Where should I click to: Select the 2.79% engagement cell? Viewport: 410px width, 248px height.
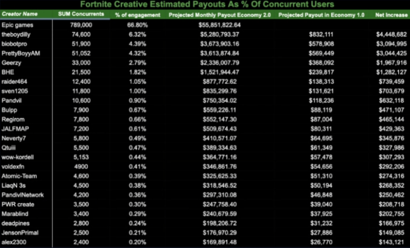click(137, 63)
